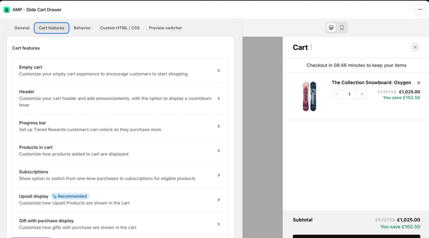This screenshot has width=429, height=238.
Task: Open the Empty cart settings title
Action: tap(31, 68)
